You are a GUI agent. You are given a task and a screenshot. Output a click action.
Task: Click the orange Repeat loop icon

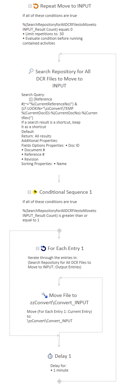(36, 6)
